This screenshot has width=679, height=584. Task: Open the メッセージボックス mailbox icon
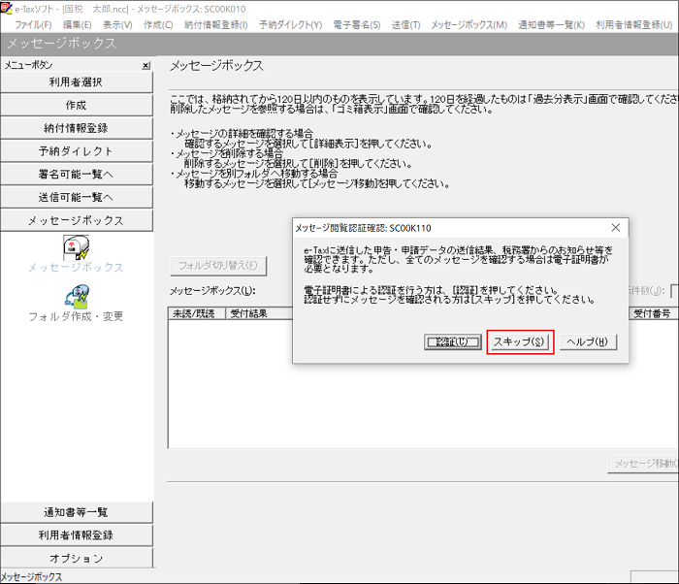pos(77,247)
